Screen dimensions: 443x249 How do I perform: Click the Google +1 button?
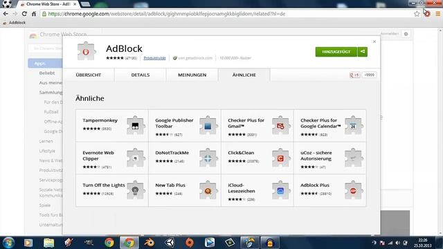(354, 75)
